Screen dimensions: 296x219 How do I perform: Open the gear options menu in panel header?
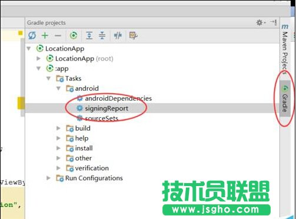tap(261, 22)
